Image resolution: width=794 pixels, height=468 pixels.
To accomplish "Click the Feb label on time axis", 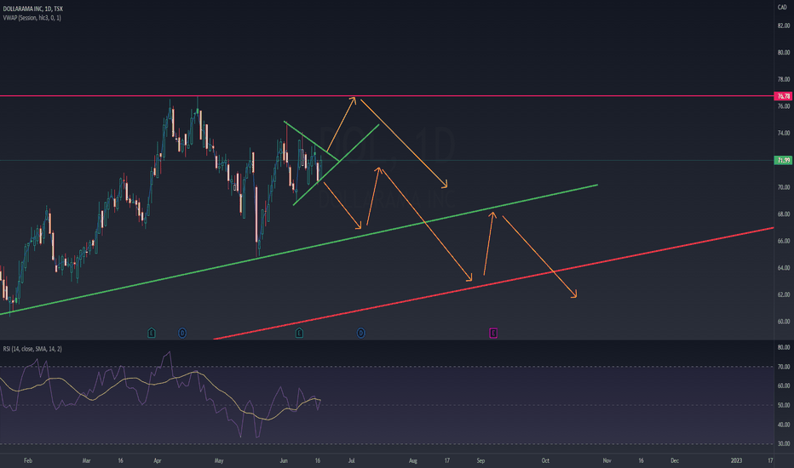I will click(x=28, y=461).
